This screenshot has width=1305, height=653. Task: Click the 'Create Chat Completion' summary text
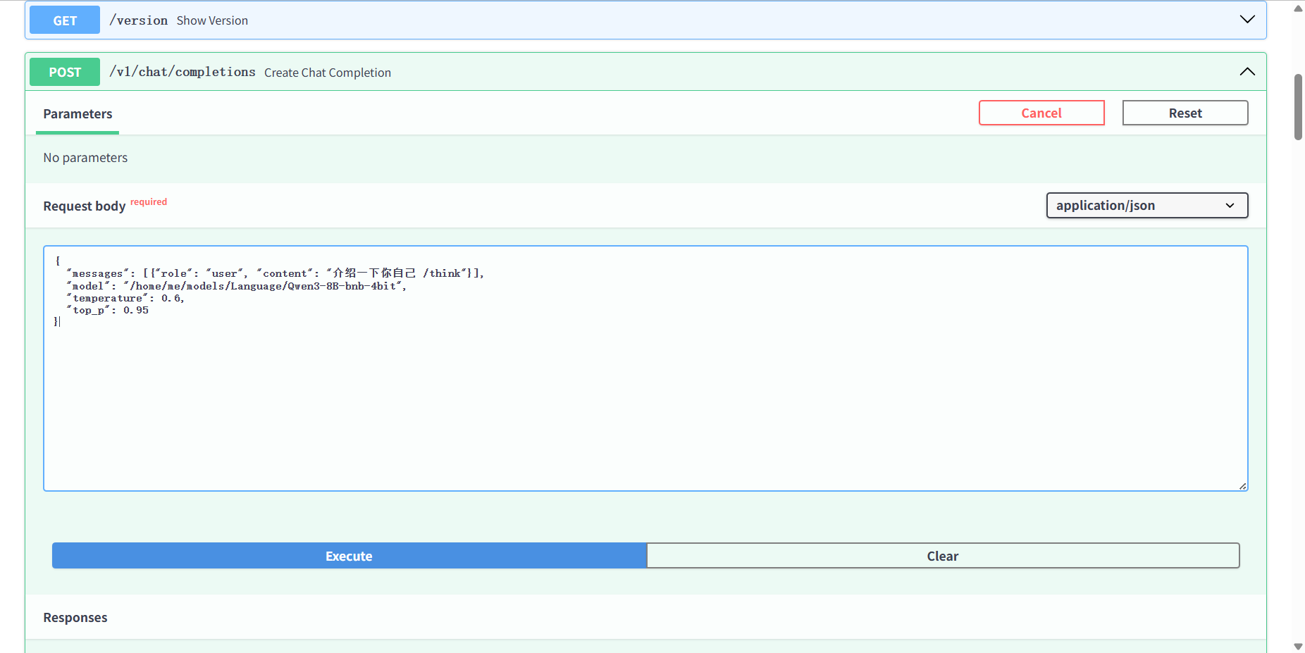coord(328,73)
